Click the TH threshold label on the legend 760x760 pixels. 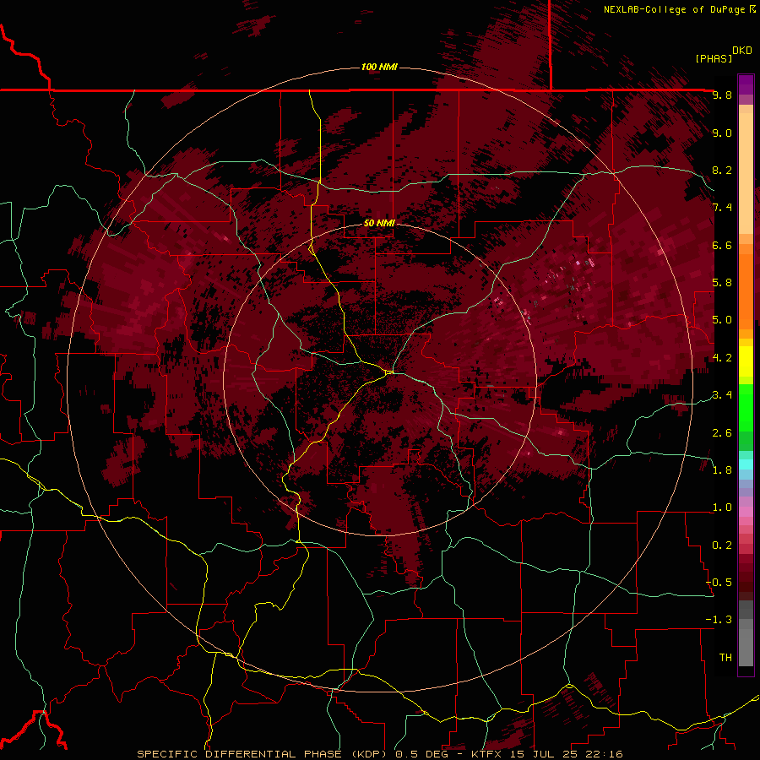(x=725, y=658)
